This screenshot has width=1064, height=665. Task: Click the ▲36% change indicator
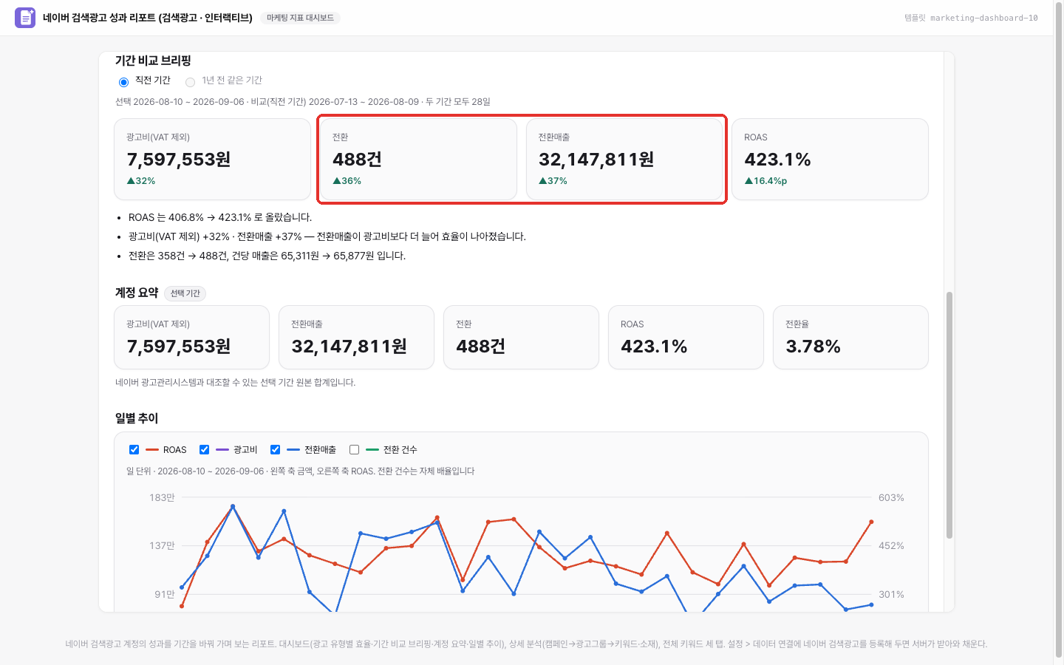pyautogui.click(x=347, y=181)
